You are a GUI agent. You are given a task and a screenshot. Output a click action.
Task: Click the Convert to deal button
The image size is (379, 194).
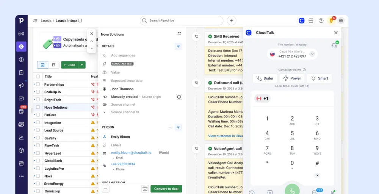coord(166,189)
